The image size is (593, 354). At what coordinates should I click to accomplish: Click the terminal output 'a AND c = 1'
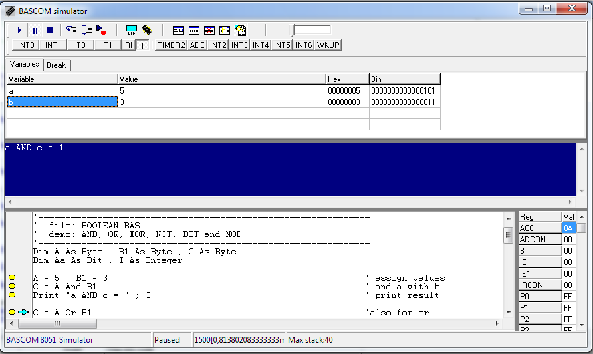coord(34,148)
